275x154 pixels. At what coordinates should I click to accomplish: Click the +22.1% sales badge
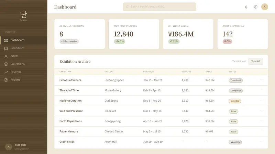[174, 41]
